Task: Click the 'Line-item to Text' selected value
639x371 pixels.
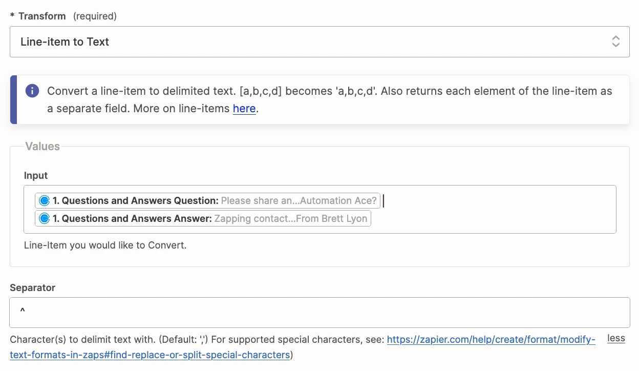Action: pos(65,42)
